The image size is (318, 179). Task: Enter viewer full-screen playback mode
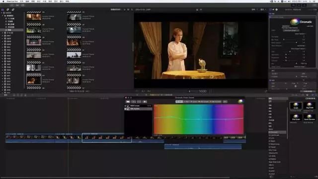click(266, 91)
